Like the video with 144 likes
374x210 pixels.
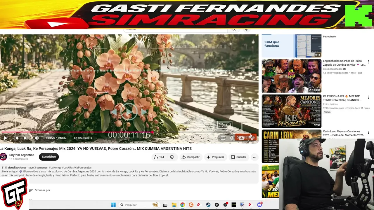(x=159, y=157)
